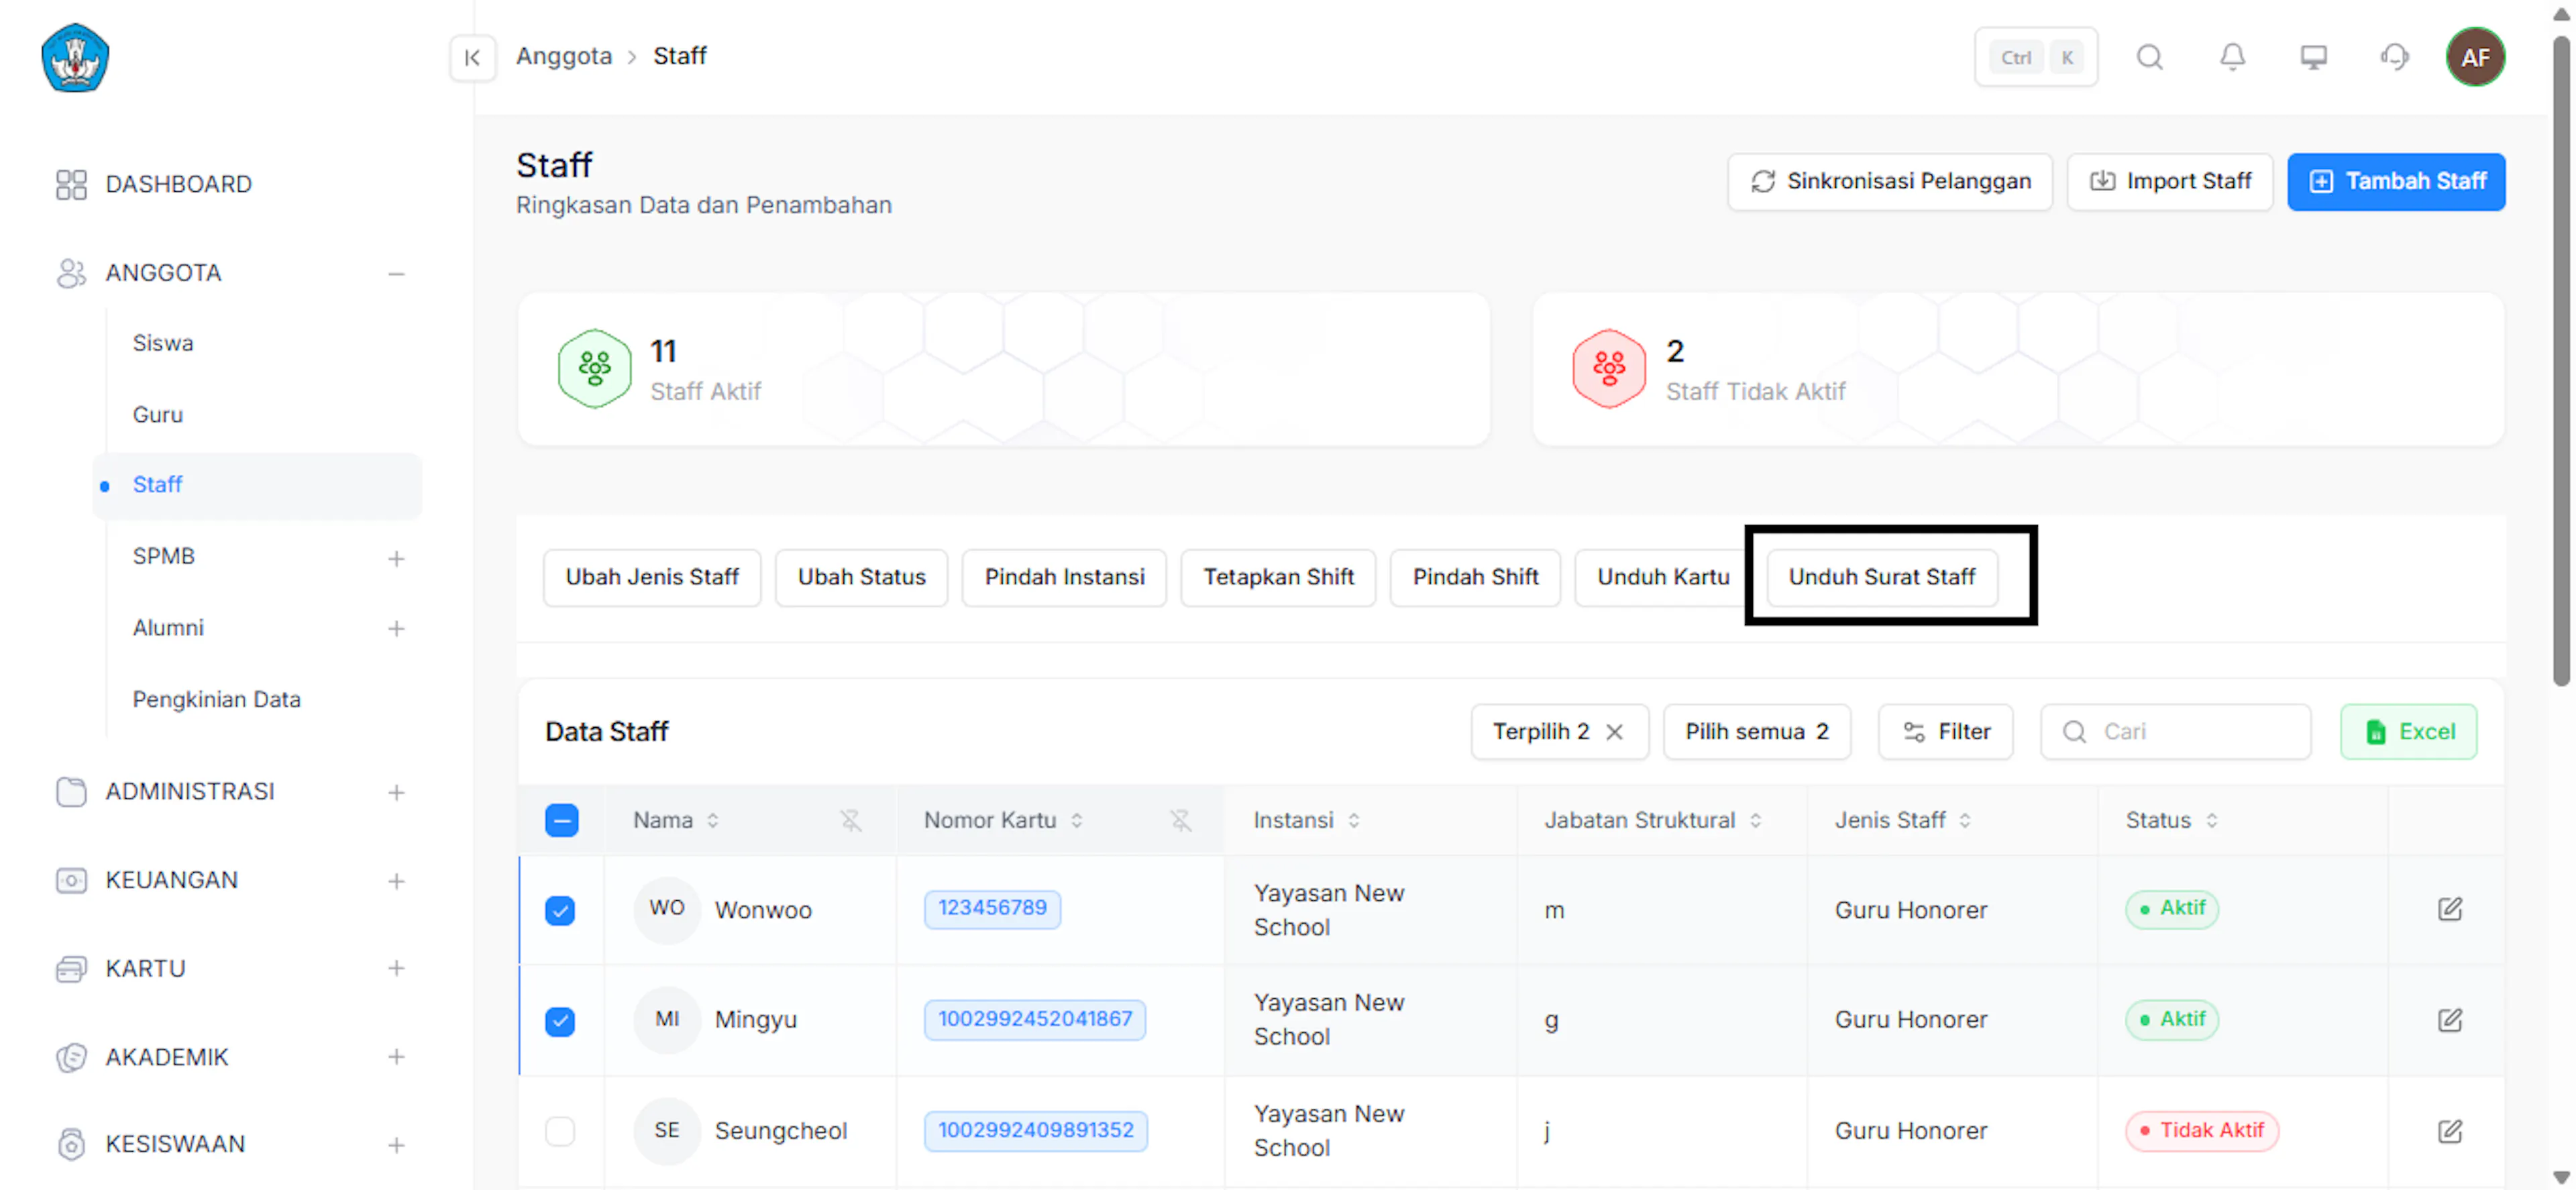Expand the Akademik menu

point(396,1057)
